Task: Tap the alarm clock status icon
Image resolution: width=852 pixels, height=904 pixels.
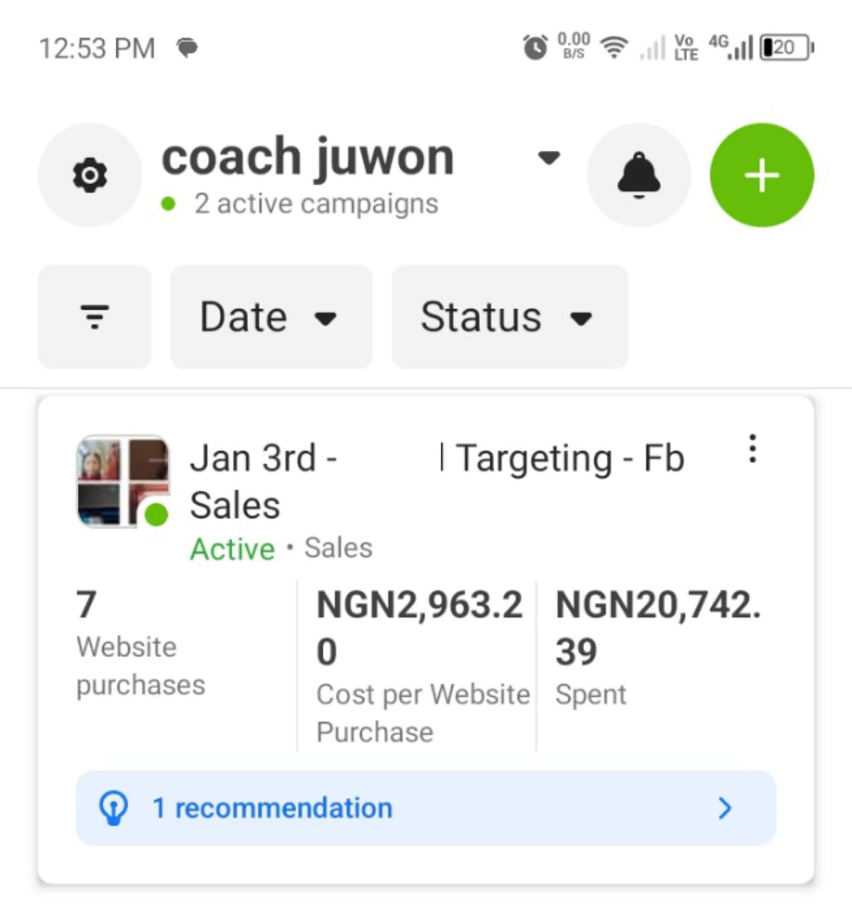Action: click(x=535, y=48)
